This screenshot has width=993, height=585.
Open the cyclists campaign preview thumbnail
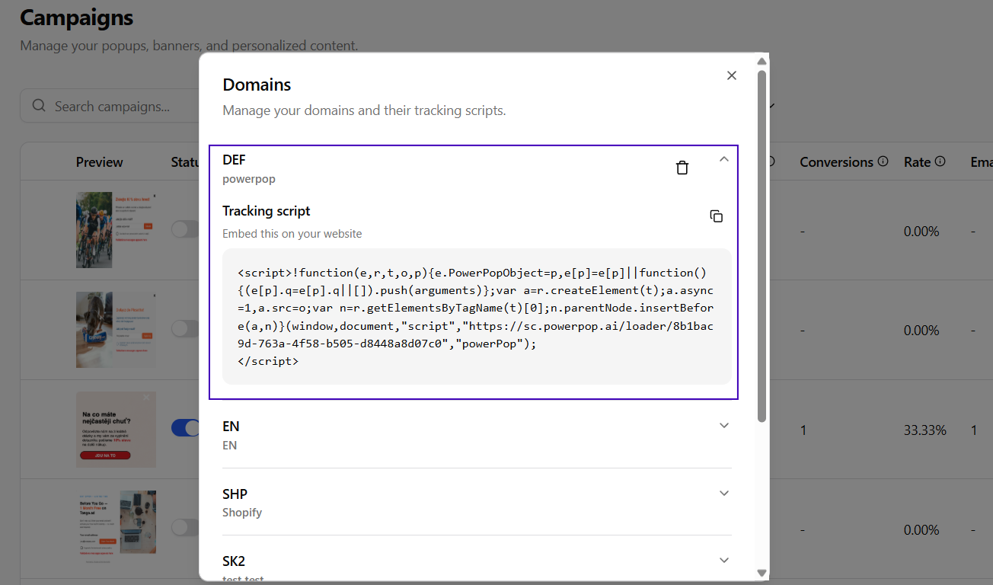[116, 229]
